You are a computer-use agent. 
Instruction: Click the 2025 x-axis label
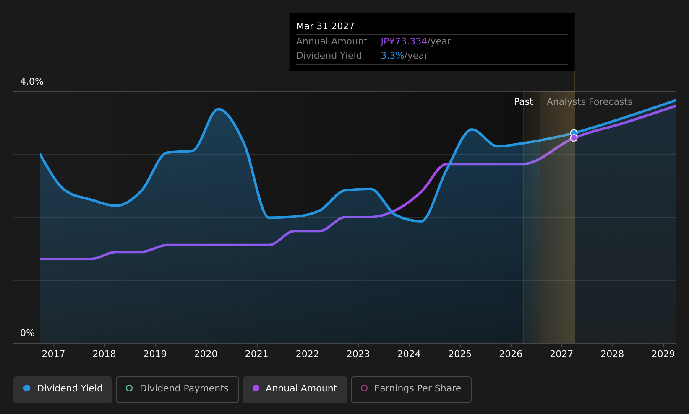[460, 354]
